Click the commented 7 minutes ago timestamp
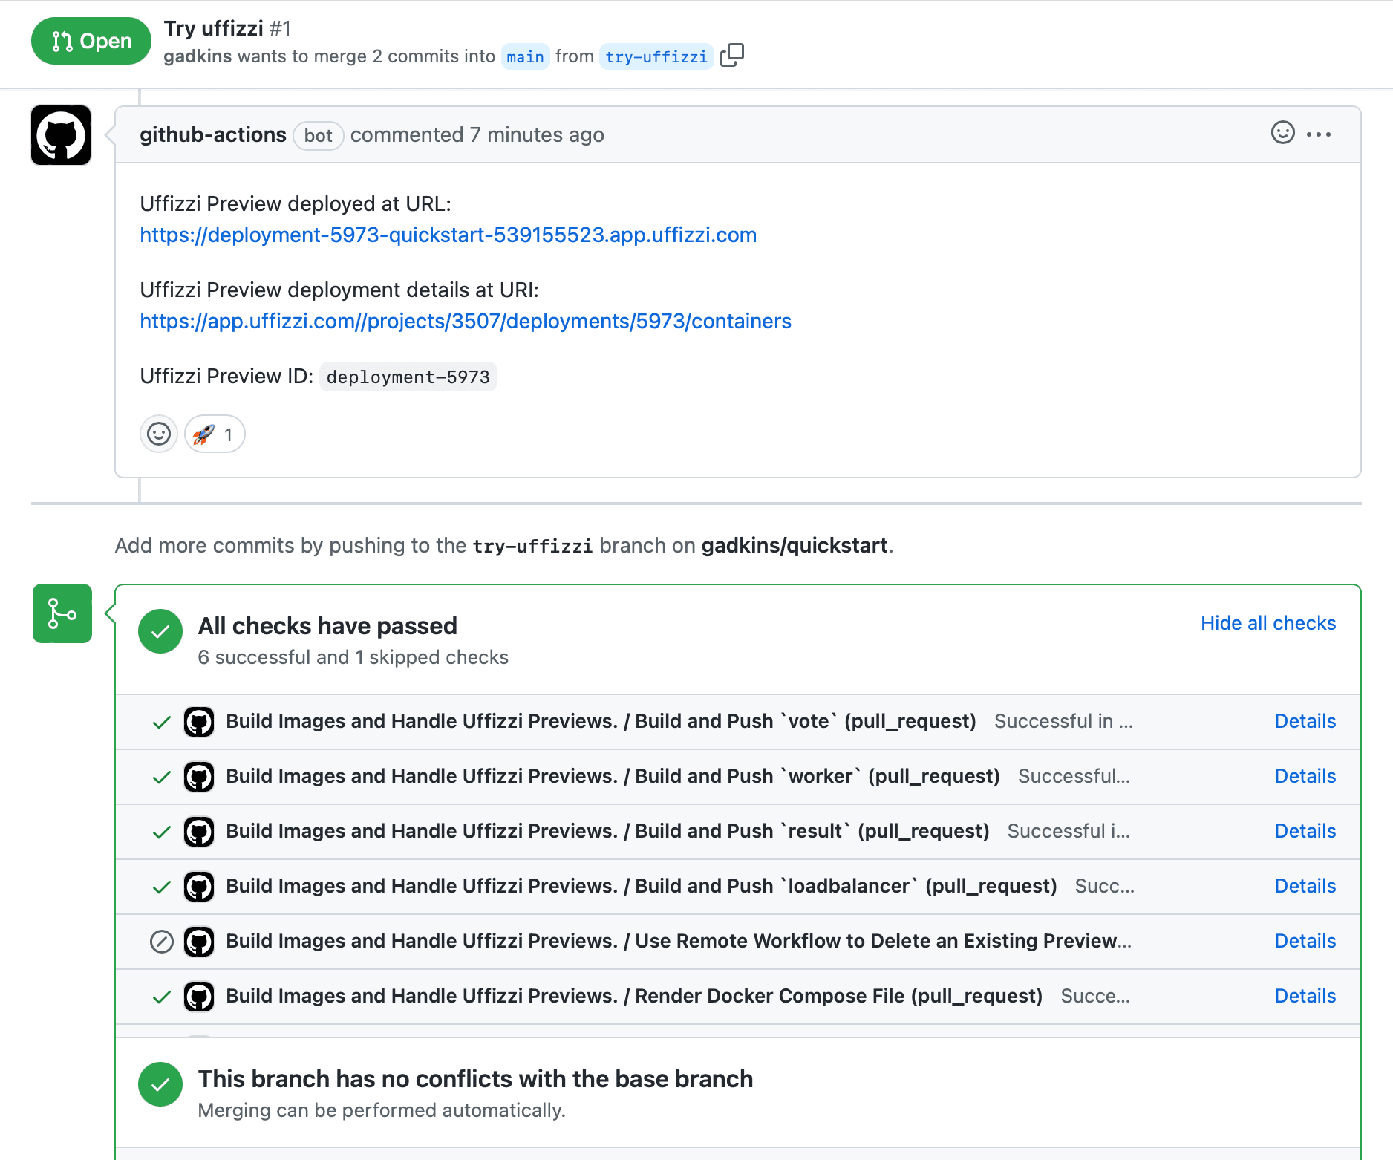Viewport: 1393px width, 1160px height. (477, 134)
